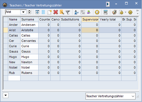Image resolution: width=142 pixels, height=102 pixels.
Task: Click the page settings icon with gear
Action: (x=121, y=12)
